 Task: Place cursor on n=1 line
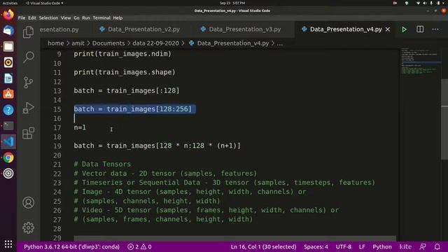coord(80,127)
